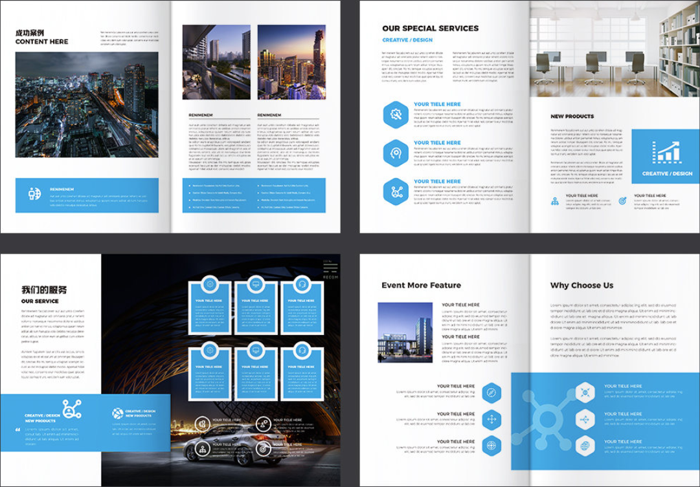Click the 'CONTENT HERE' heading
700x487 pixels.
41,41
